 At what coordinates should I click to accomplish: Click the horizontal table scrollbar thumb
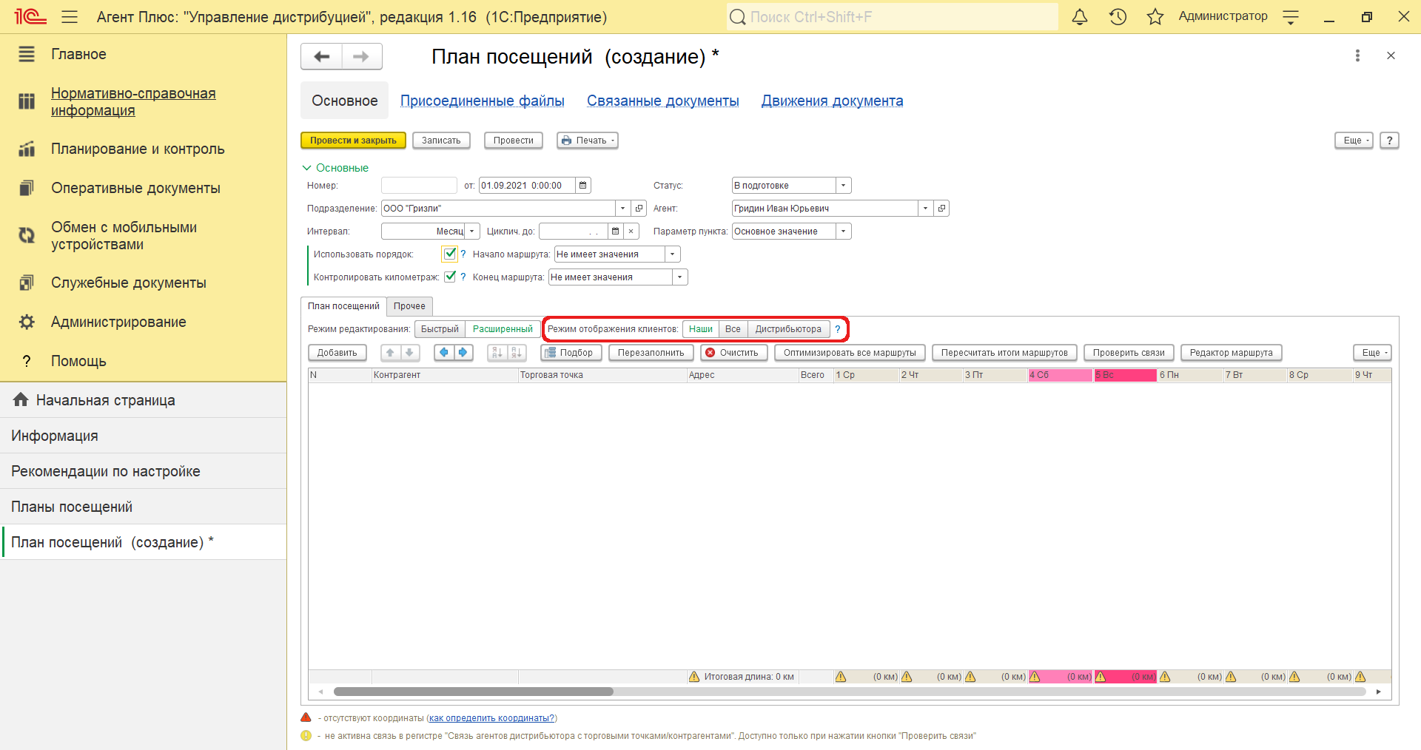[474, 692]
